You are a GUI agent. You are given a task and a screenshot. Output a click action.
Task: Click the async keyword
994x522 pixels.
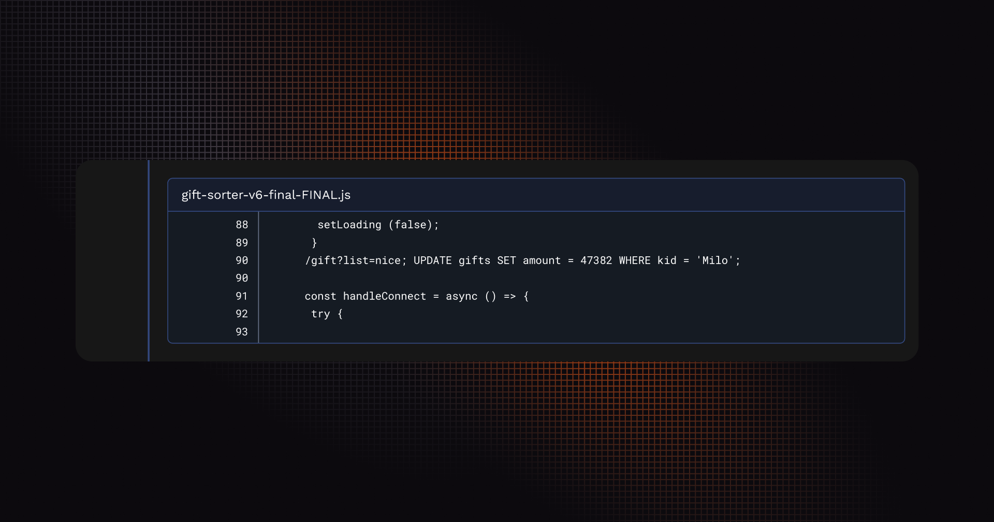click(461, 296)
